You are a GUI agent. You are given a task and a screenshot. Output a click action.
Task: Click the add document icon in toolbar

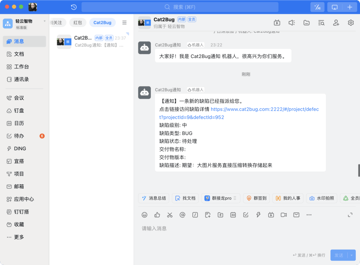point(207,215)
